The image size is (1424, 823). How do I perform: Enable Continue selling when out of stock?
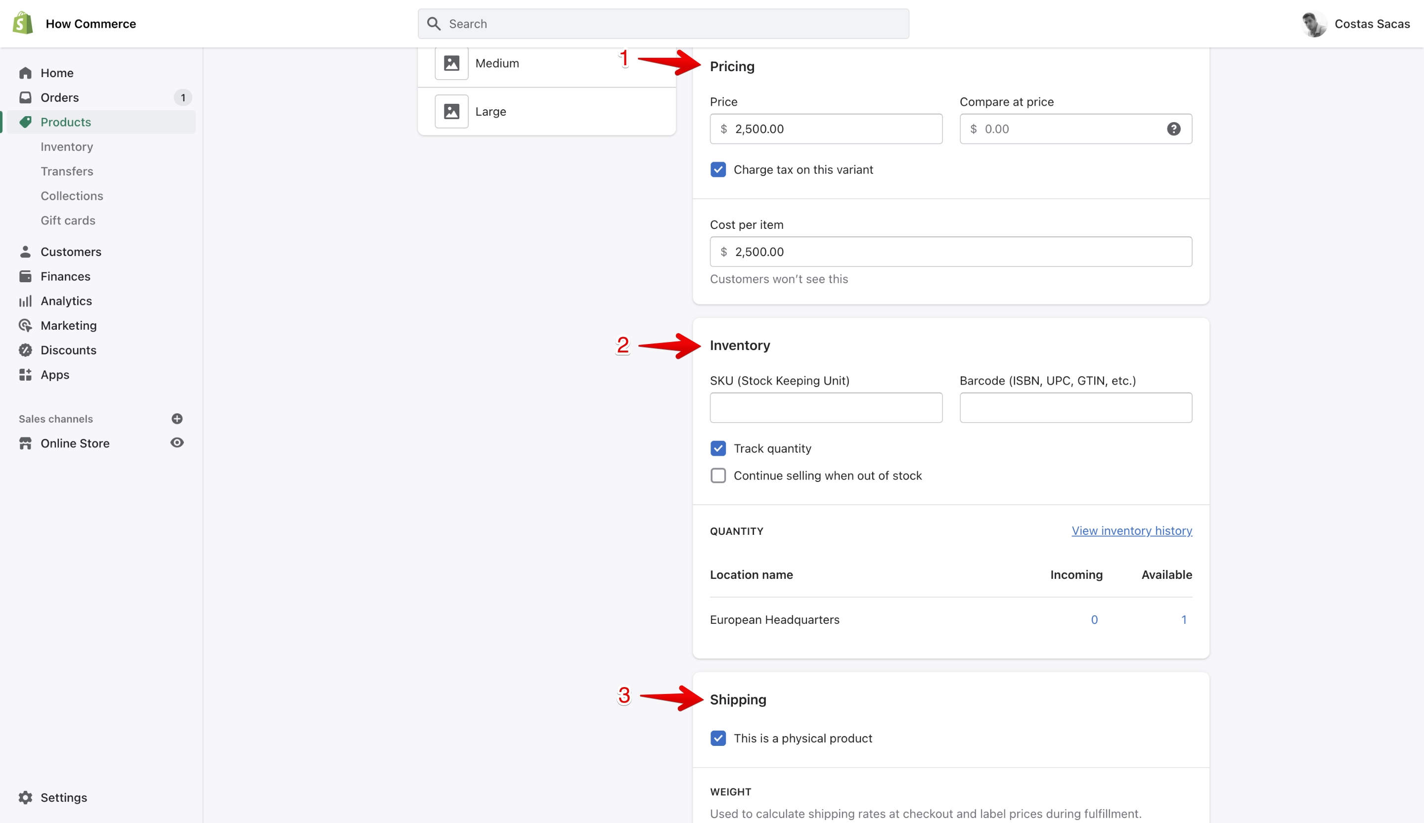[x=717, y=476]
